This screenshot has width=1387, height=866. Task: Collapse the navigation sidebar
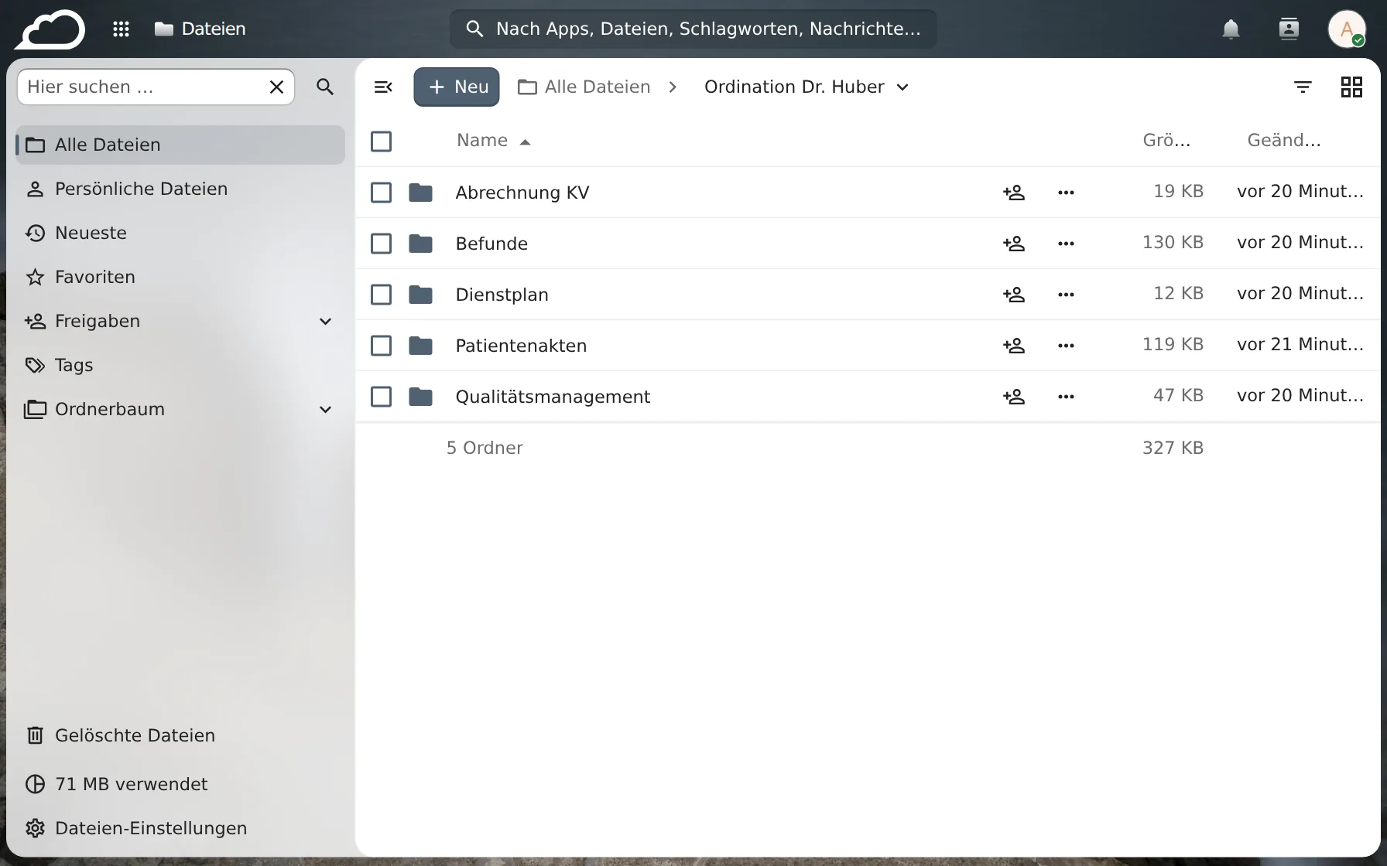[x=383, y=87]
